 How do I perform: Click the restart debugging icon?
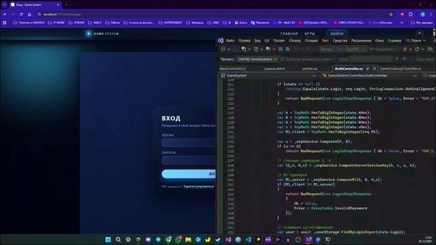click(x=417, y=49)
